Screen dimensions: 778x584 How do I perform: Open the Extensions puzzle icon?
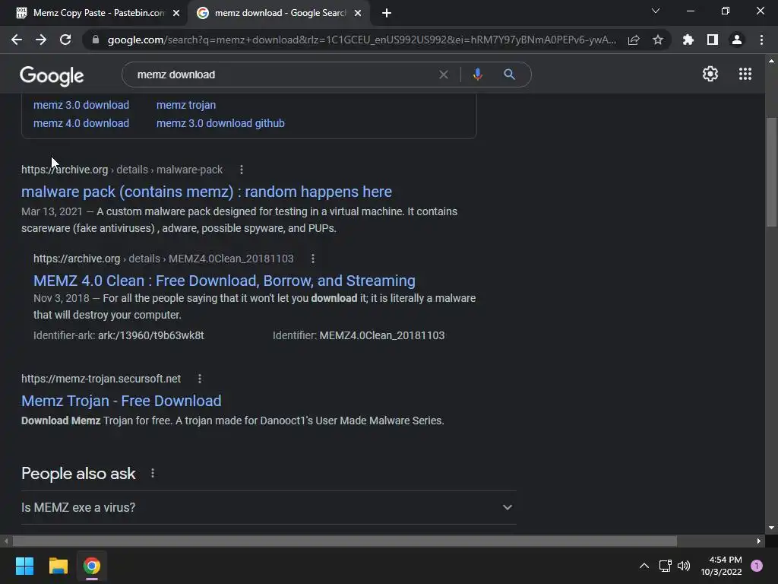point(688,40)
